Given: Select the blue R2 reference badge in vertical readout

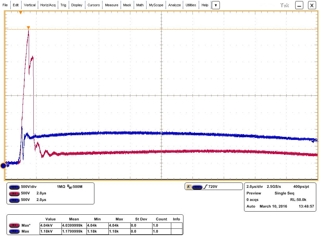Looking at the screenshot, I should point(14,200).
